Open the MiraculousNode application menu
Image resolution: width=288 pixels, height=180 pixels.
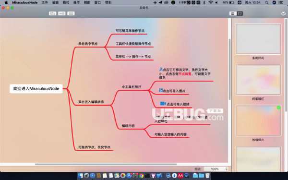click(25, 2)
